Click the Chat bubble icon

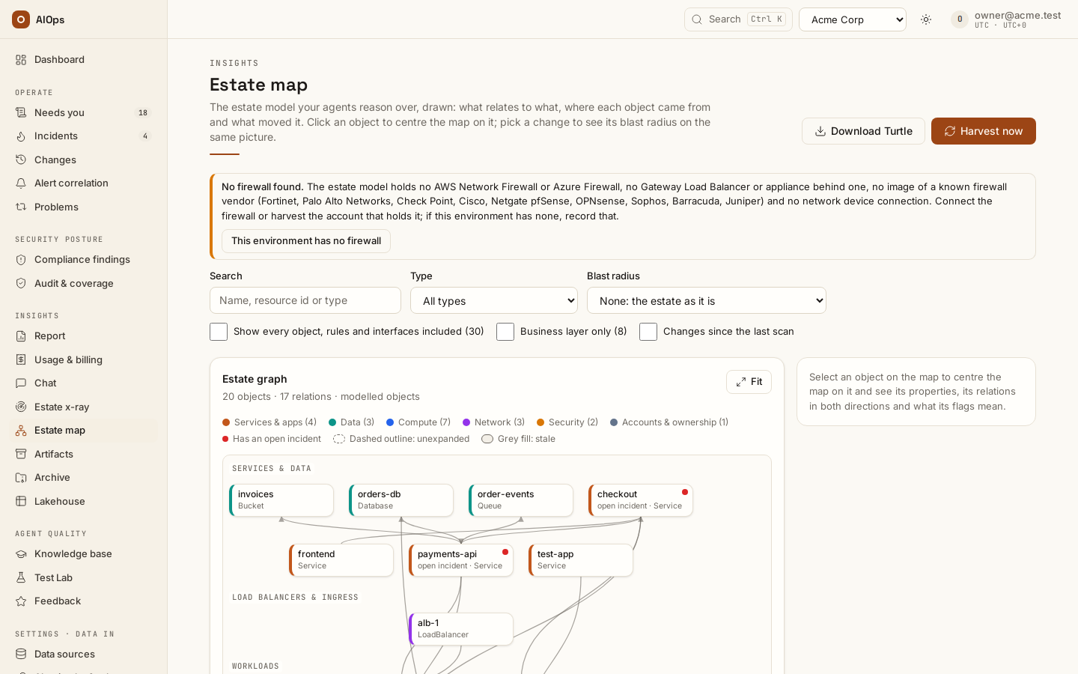coord(21,383)
